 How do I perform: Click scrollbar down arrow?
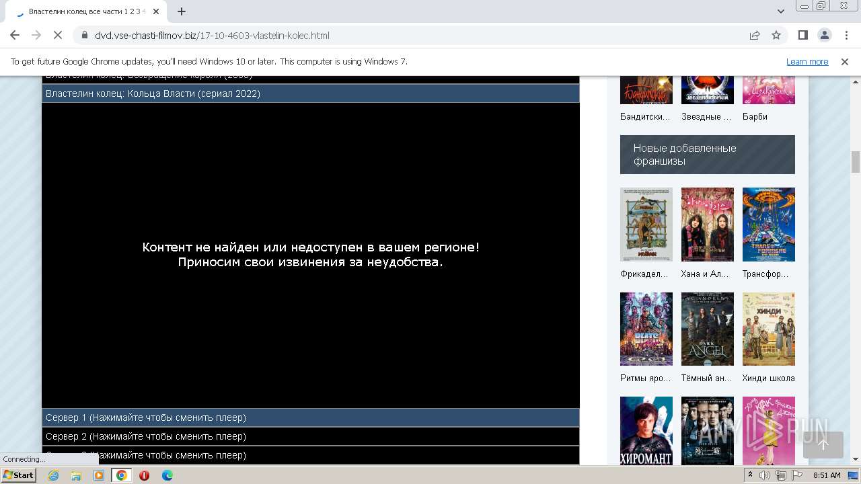[856, 459]
